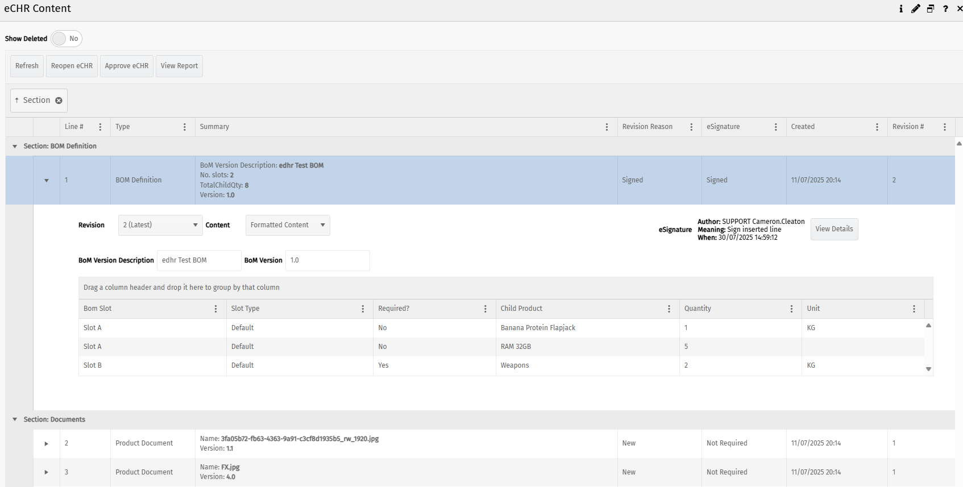The height and width of the screenshot is (487, 963).
Task: Collapse the BOM Definition section
Action: [x=15, y=146]
